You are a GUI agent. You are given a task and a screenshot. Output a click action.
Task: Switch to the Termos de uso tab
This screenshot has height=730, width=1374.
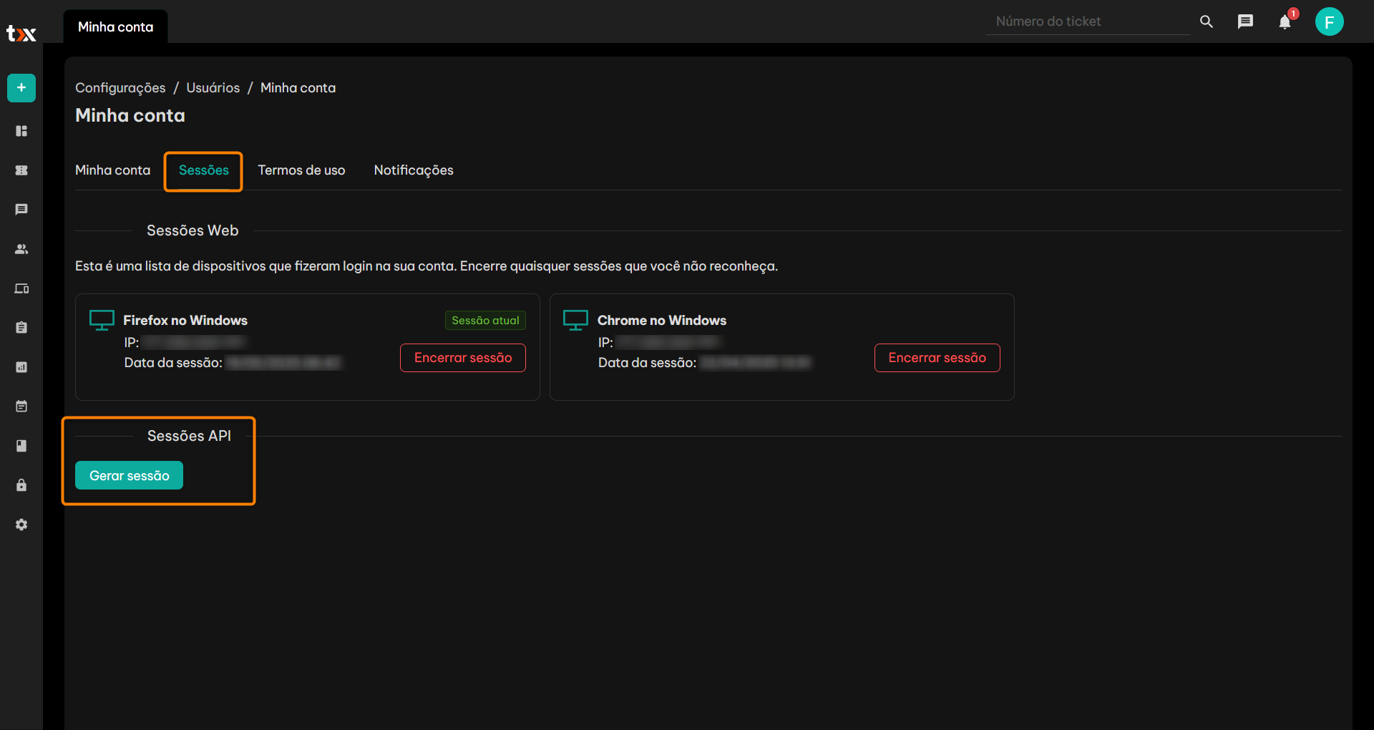point(301,170)
